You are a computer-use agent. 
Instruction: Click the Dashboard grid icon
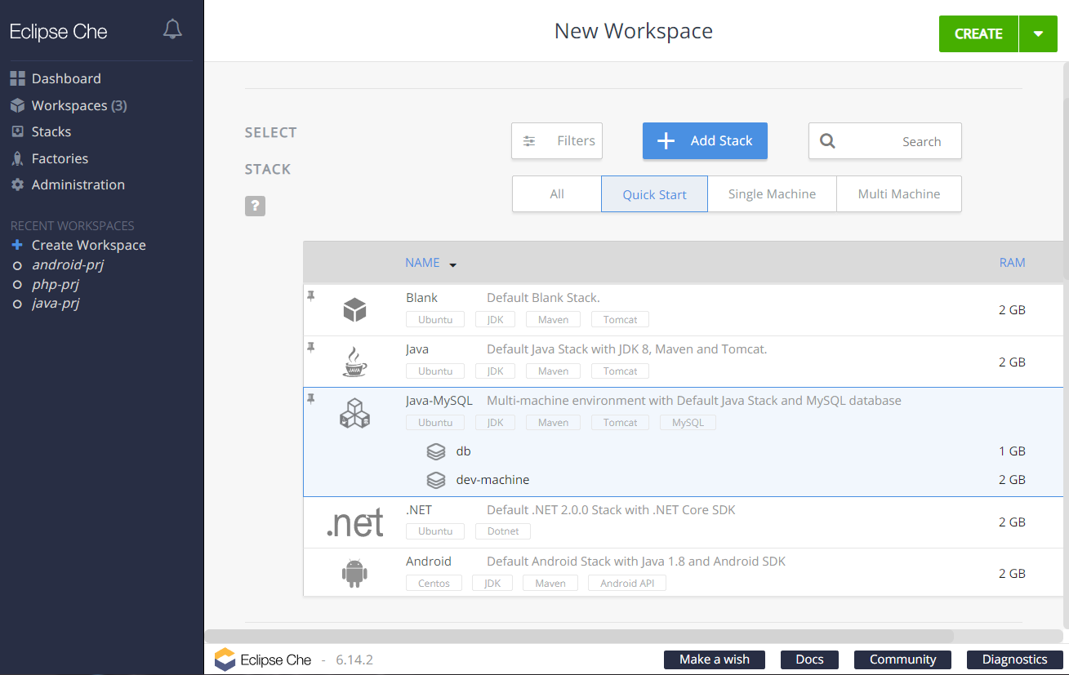[x=17, y=78]
